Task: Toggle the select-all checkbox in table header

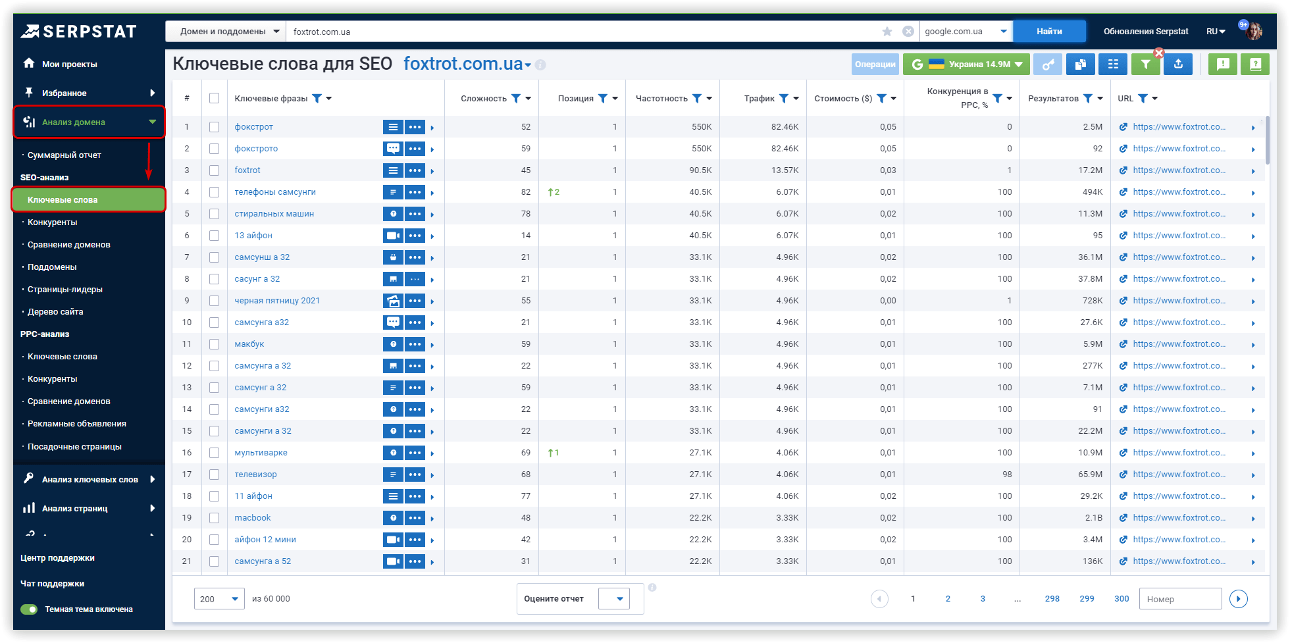Action: tap(214, 98)
